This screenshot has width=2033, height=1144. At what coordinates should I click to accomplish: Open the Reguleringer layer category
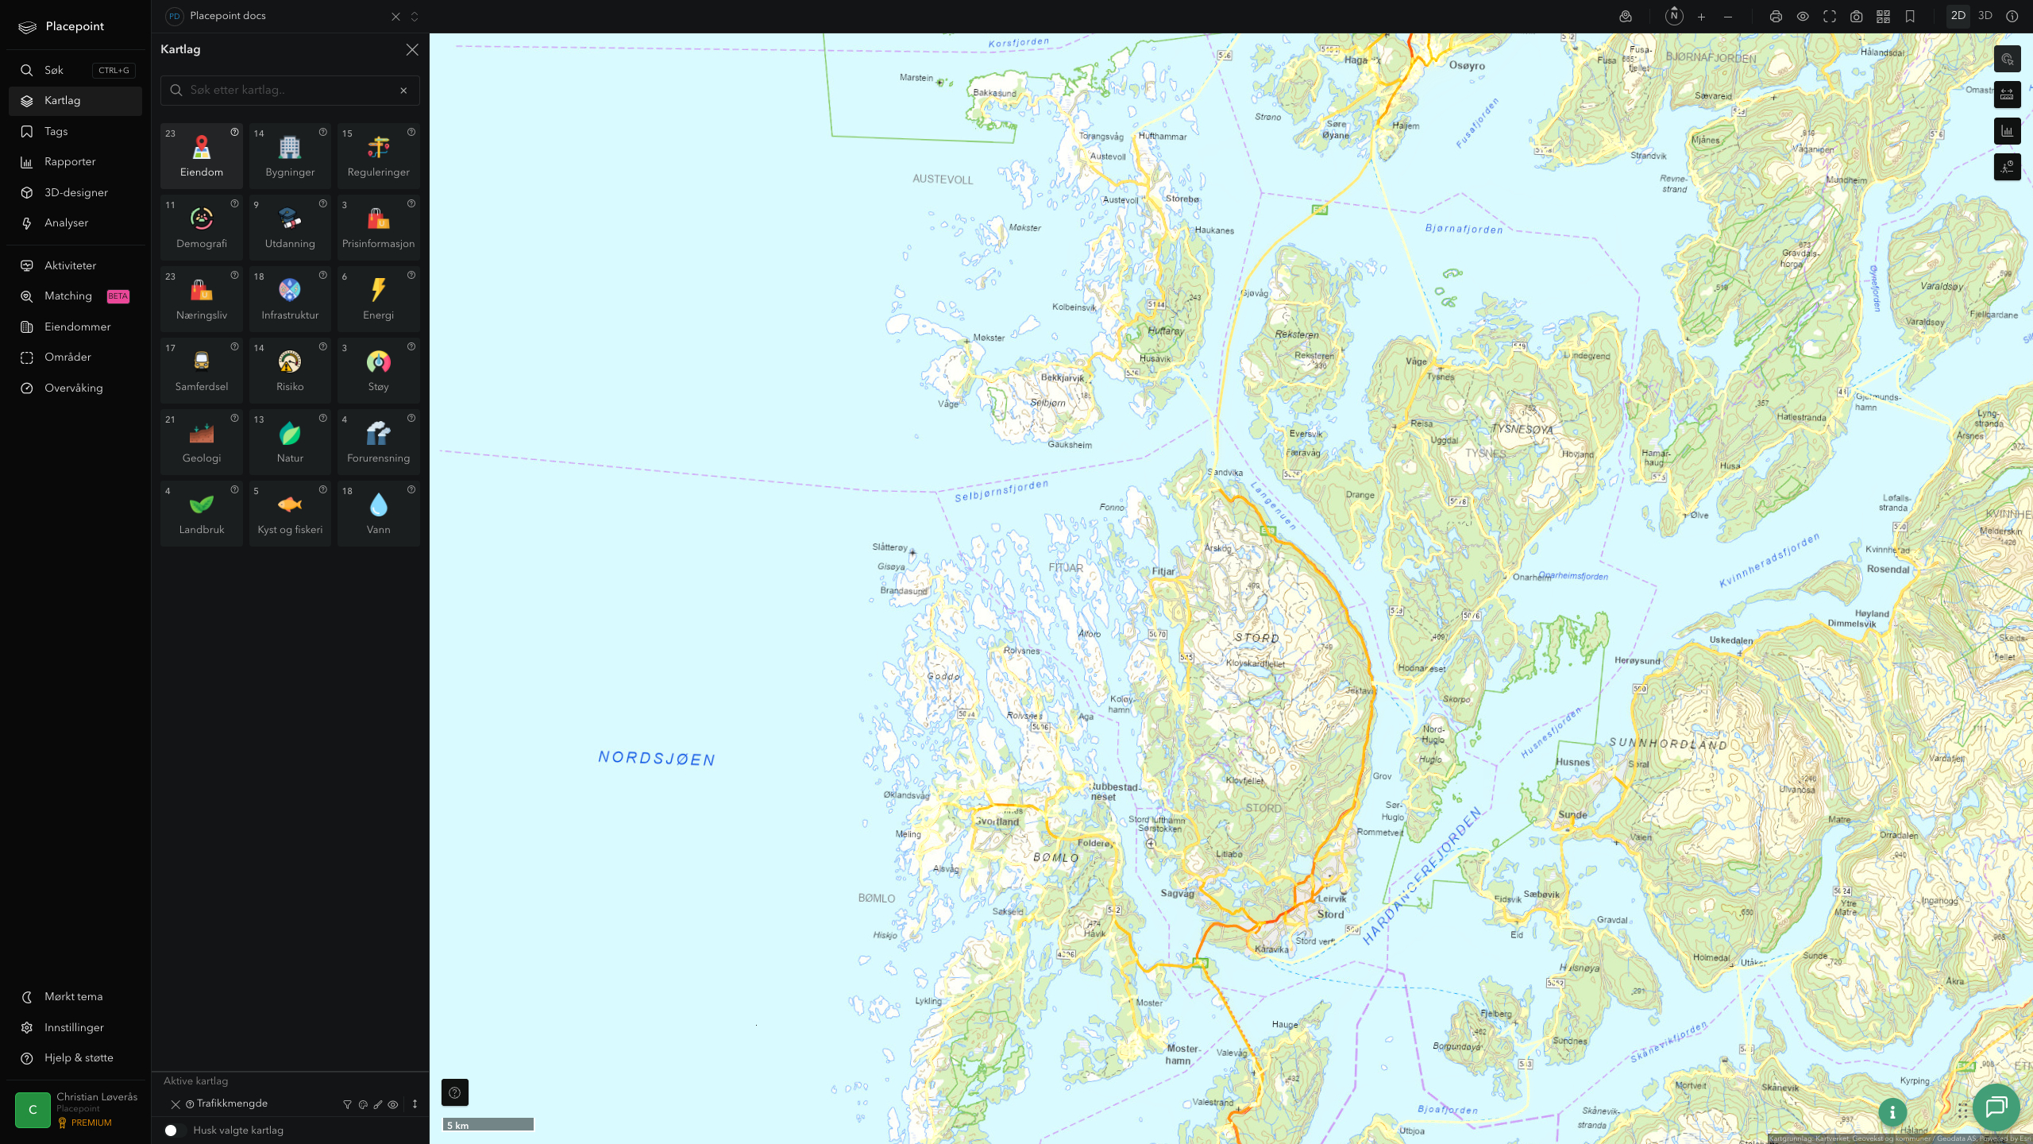[378, 156]
